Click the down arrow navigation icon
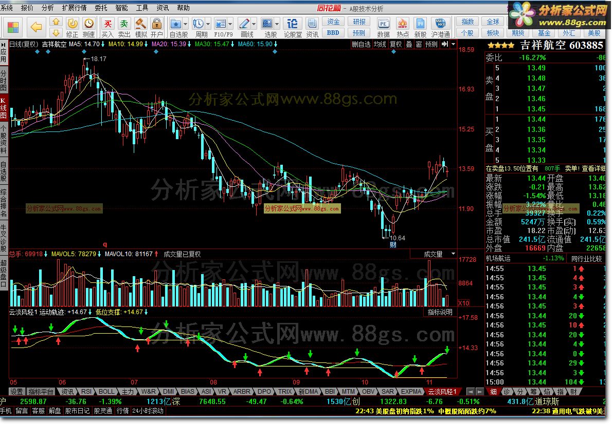612x424 pixels. coord(56,33)
